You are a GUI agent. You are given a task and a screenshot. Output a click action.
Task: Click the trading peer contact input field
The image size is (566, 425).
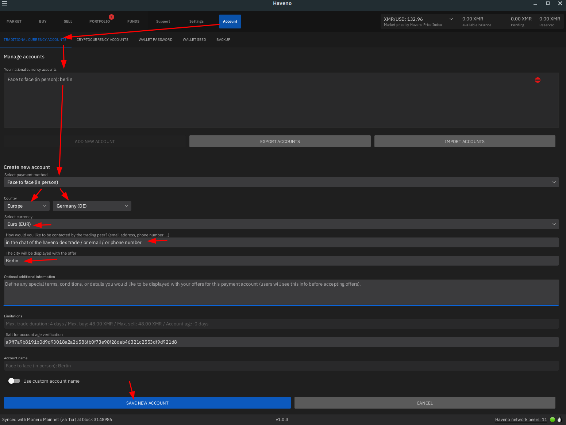[281, 242]
